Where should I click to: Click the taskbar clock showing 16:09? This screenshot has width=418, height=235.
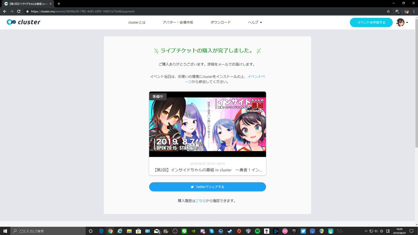(400, 231)
